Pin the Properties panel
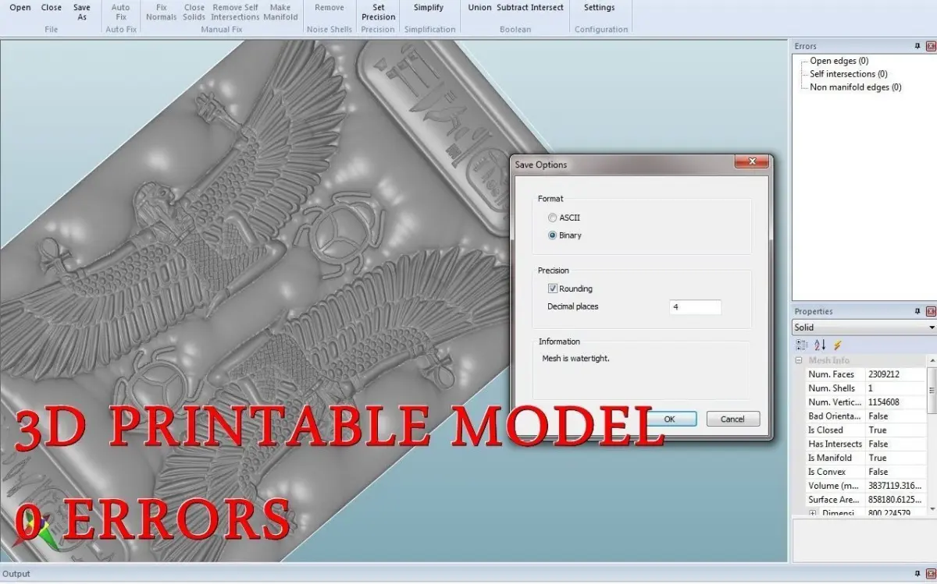 pyautogui.click(x=917, y=311)
